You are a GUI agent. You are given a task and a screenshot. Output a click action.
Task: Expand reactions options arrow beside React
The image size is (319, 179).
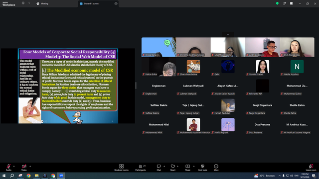[x=177, y=166]
